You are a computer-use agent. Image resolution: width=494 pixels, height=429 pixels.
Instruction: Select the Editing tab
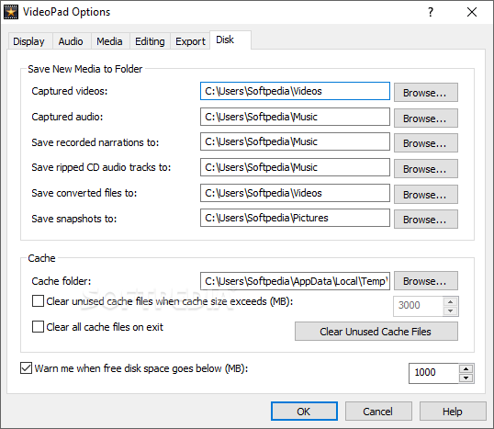point(150,41)
